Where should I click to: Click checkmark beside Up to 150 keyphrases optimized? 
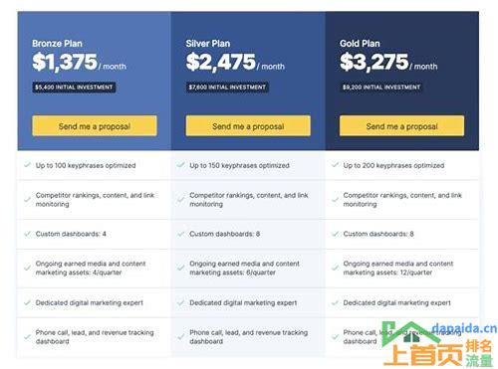coord(181,165)
